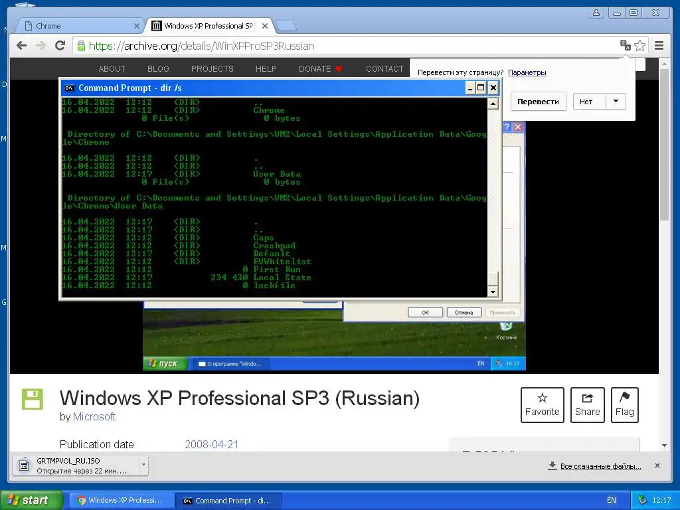The height and width of the screenshot is (510, 680).
Task: Expand the dropdown arrow beside Нет
Action: coord(616,102)
